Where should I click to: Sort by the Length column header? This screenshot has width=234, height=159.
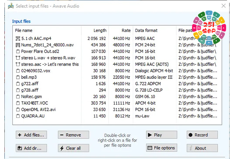(x=100, y=31)
